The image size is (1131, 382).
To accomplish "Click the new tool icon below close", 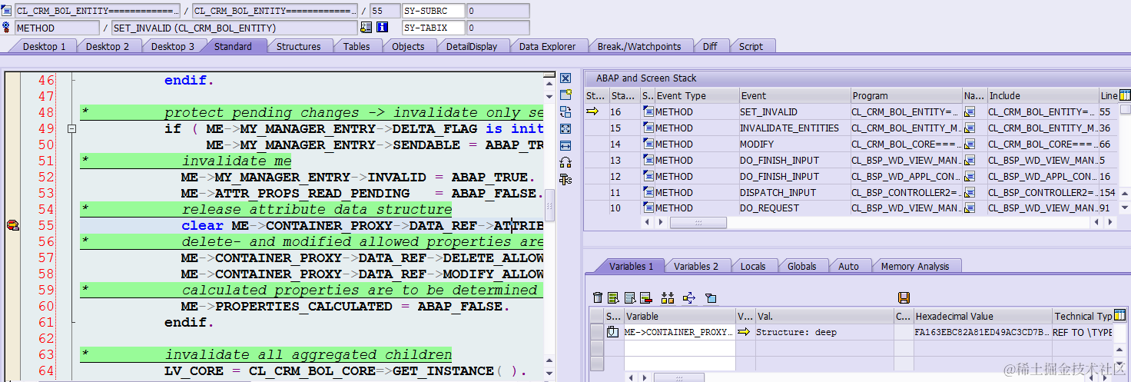I will 565,95.
